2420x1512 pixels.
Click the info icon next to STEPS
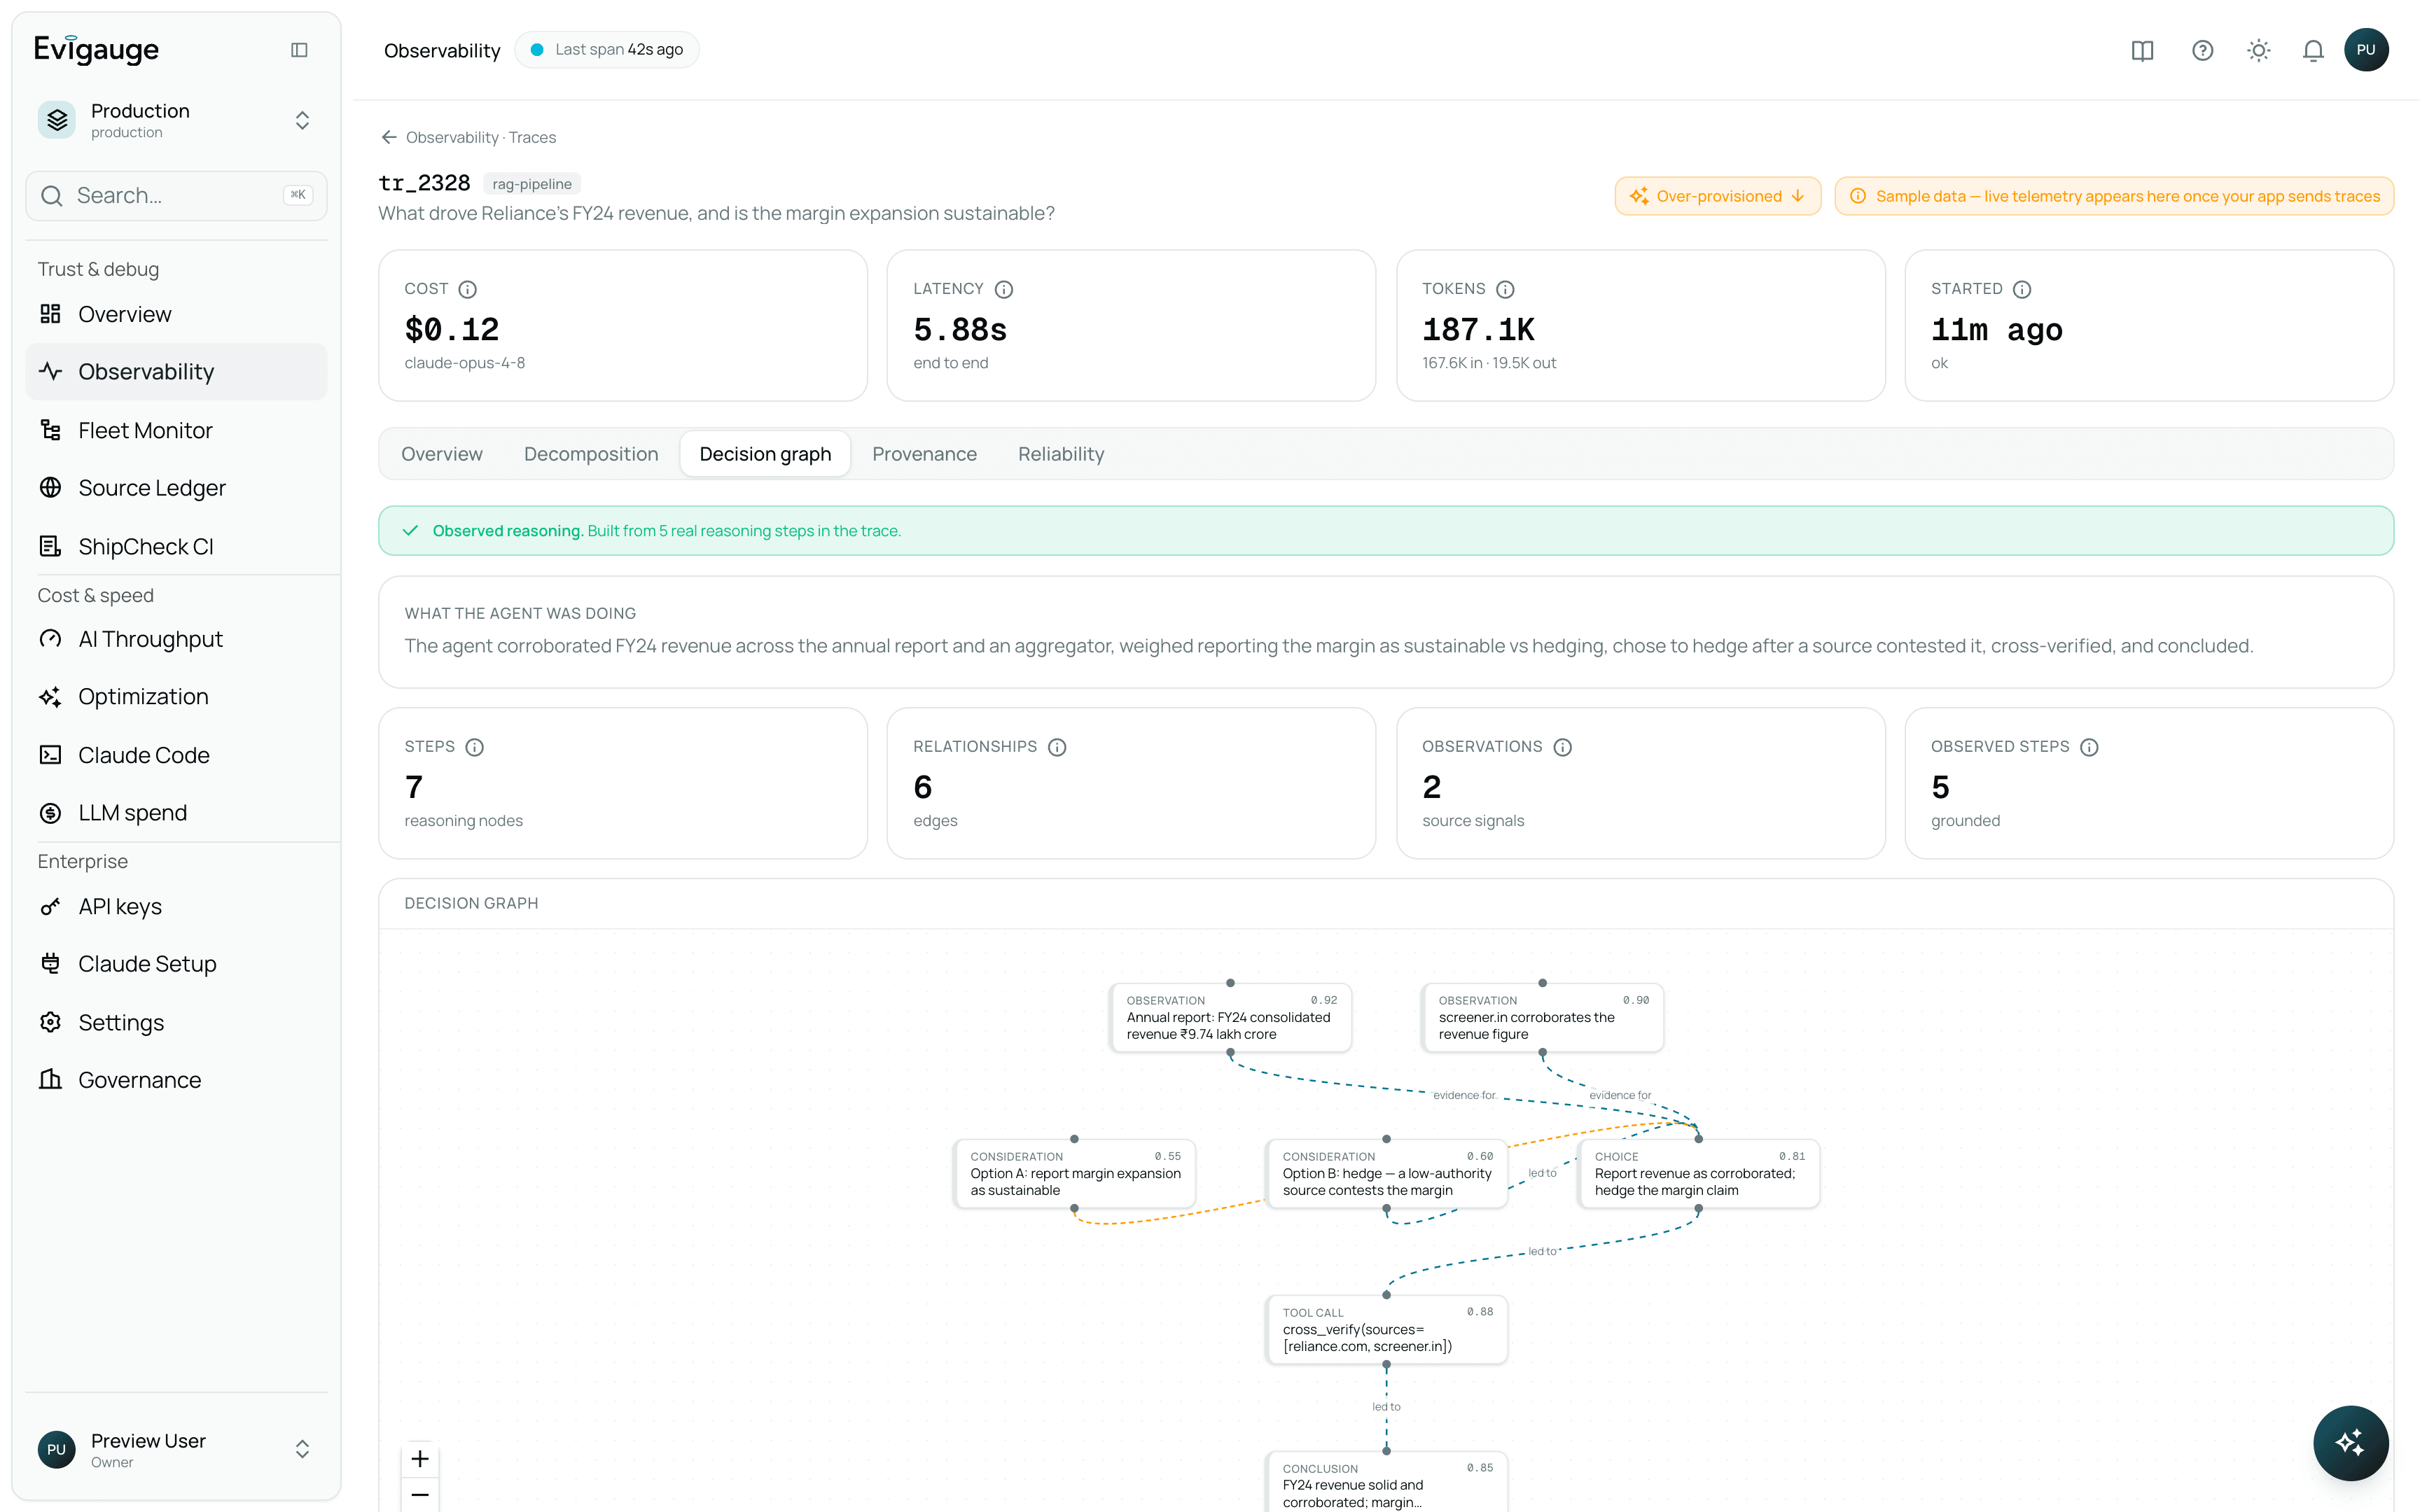pos(475,747)
